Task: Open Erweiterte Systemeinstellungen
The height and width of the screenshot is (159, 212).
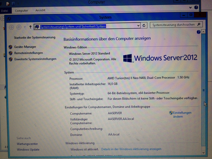Action: click(35, 59)
